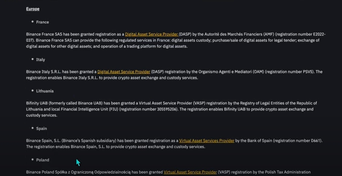Select the Lithuania bullet heading
Image resolution: width=342 pixels, height=176 pixels.
[x=45, y=91]
